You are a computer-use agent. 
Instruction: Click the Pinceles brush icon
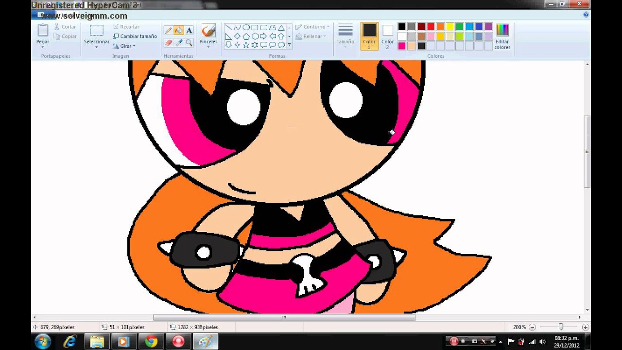click(x=208, y=31)
